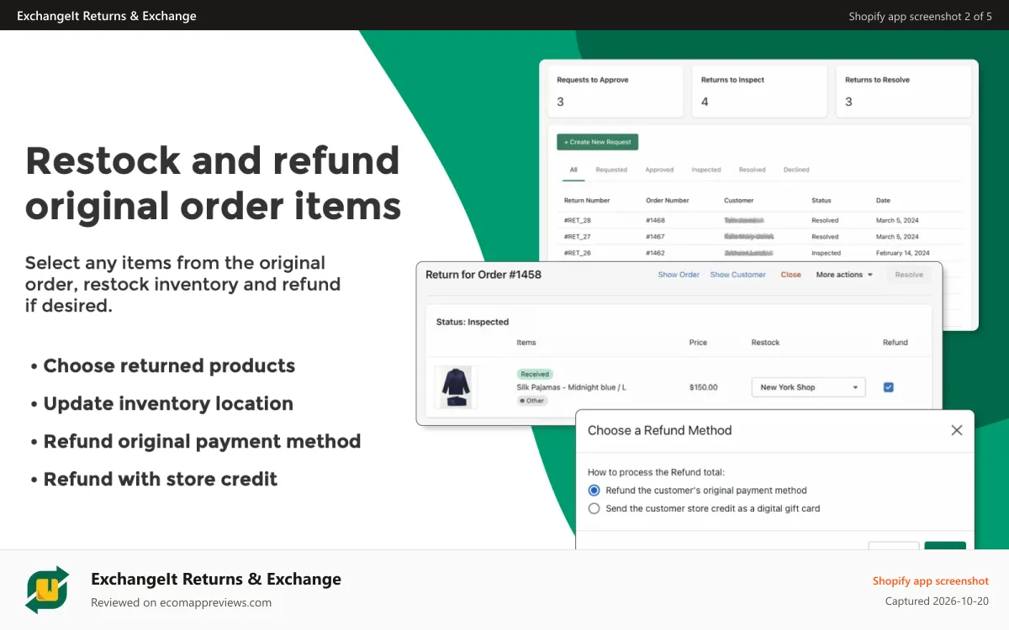This screenshot has width=1009, height=630.
Task: Switch to the Approved tab
Action: [659, 170]
